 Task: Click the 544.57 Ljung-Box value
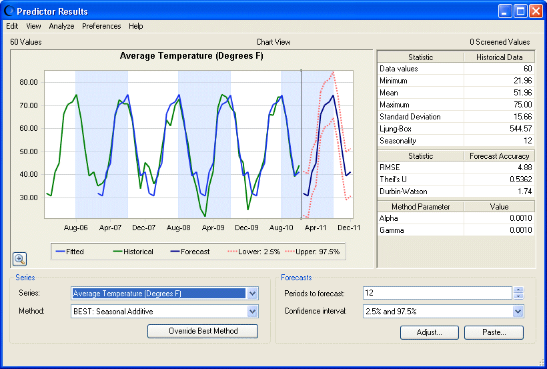point(520,129)
